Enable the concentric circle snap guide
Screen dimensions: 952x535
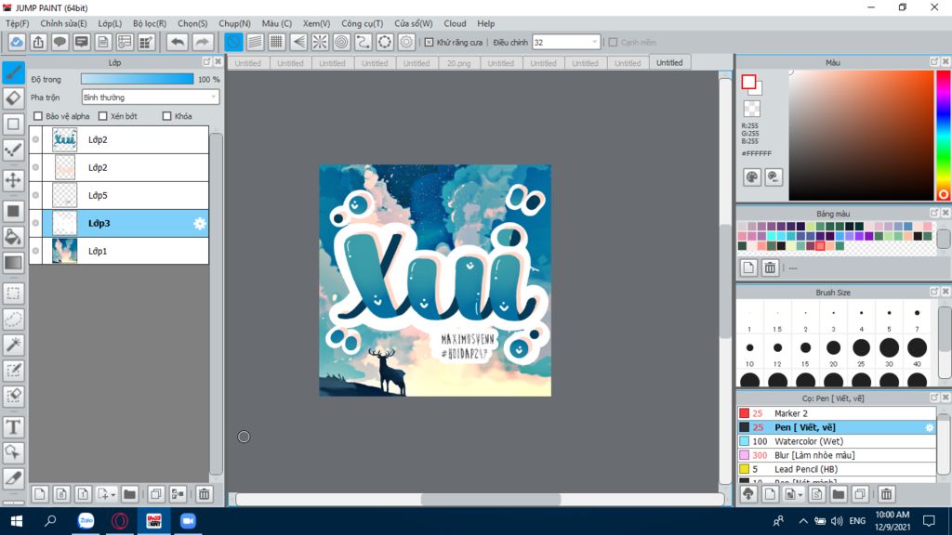click(342, 42)
